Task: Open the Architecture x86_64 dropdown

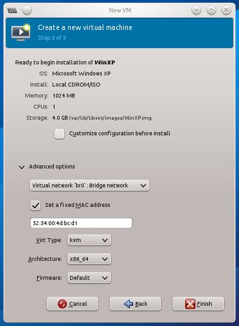Action: point(89,259)
